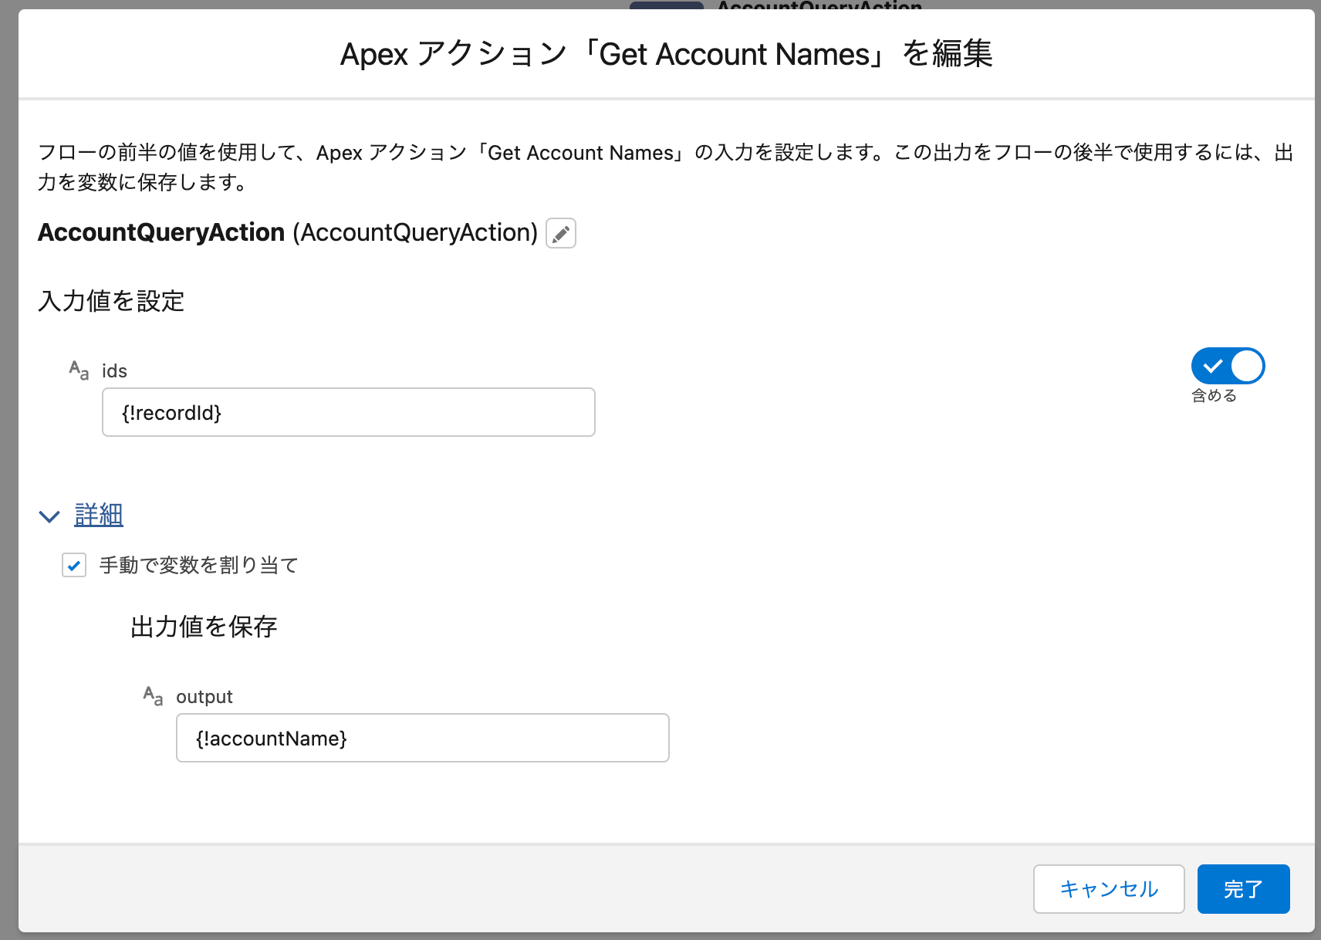The image size is (1321, 940).
Task: Click into the ids field containing {!recordId}
Action: pos(348,413)
